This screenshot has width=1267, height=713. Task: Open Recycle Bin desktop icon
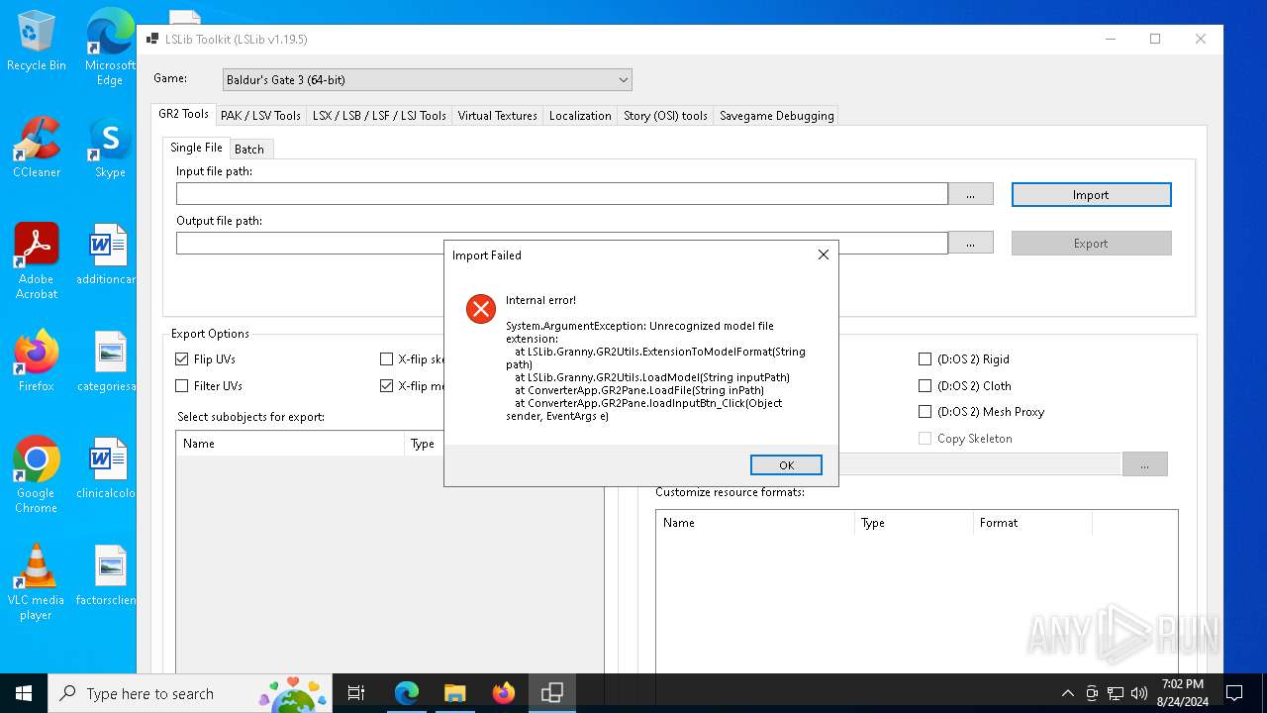[37, 42]
